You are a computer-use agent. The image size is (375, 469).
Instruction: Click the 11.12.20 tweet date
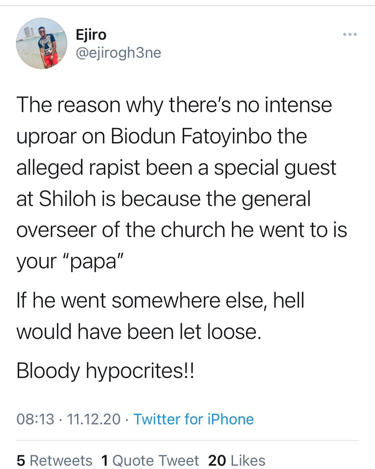94,419
